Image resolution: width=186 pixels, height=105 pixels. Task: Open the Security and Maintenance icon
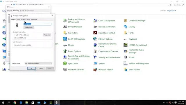pos(95,57)
